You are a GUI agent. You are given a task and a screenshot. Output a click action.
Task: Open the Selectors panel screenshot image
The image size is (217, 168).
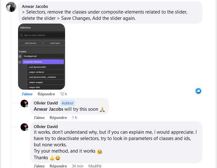click(41, 57)
